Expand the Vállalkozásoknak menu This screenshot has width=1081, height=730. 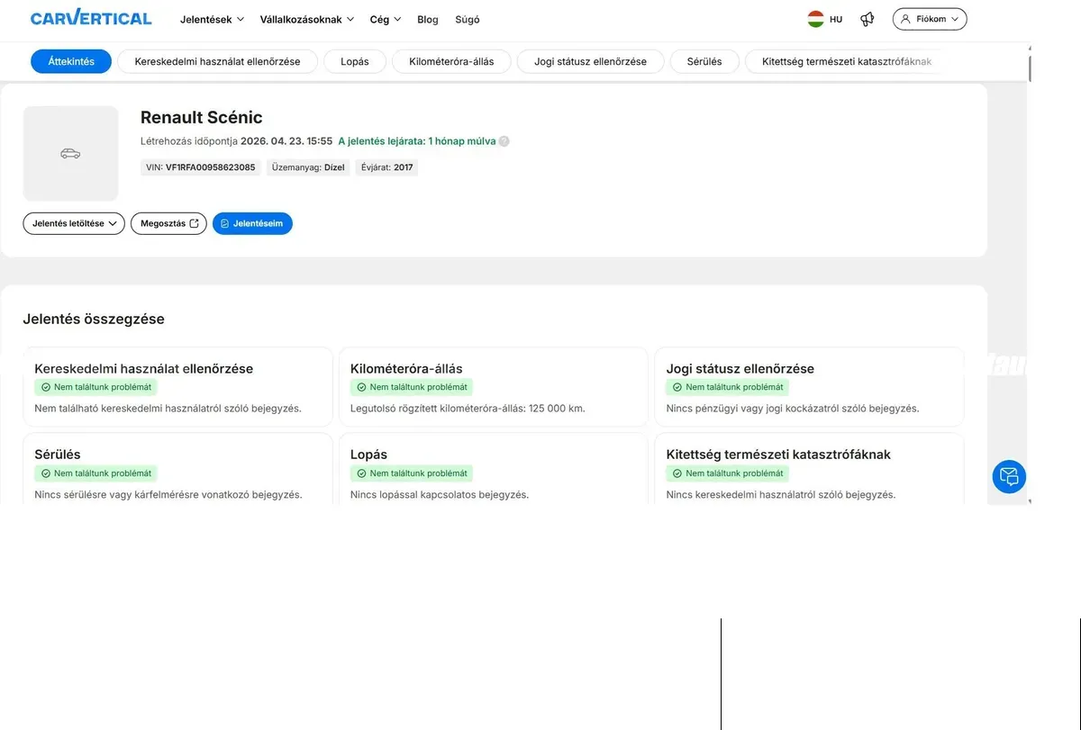307,19
